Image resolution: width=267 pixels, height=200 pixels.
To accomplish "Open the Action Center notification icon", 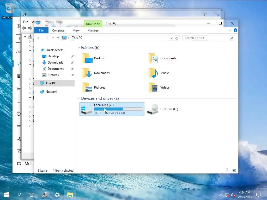I will click(258, 195).
